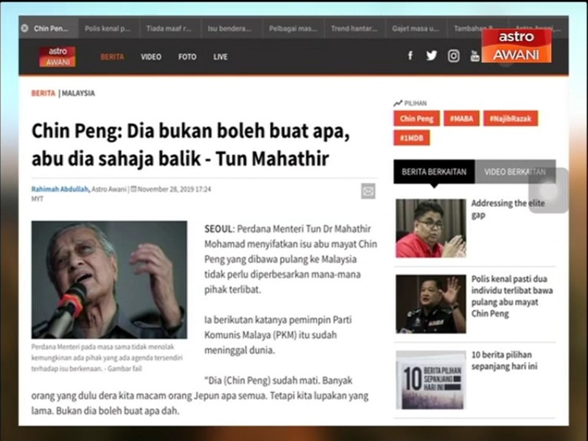Open '10 berita pilihan sepanjang hari ini' headline
The height and width of the screenshot is (441, 588).
[504, 361]
